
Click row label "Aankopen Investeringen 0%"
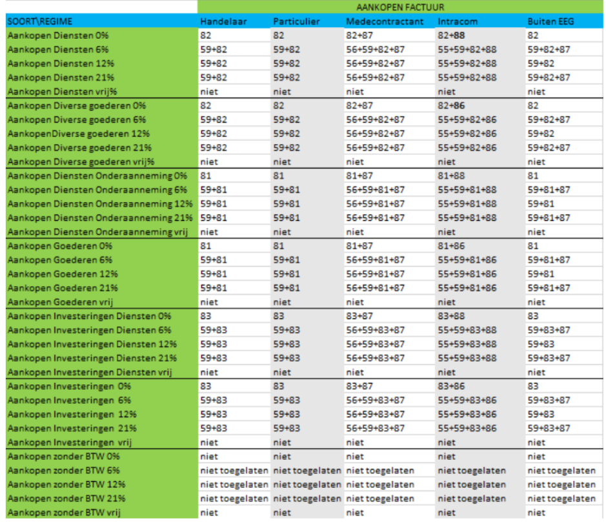pyautogui.click(x=69, y=386)
